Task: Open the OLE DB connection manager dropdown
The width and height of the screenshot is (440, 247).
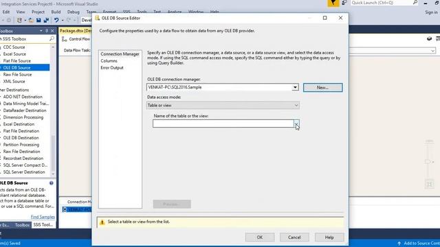Action: click(295, 87)
